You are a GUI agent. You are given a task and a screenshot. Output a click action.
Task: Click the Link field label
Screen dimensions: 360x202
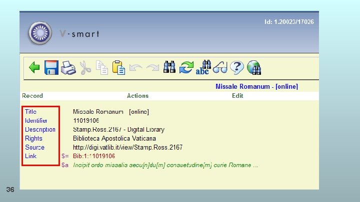(x=30, y=156)
